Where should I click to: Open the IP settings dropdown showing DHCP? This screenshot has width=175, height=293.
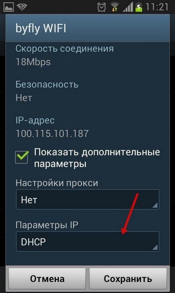87,242
